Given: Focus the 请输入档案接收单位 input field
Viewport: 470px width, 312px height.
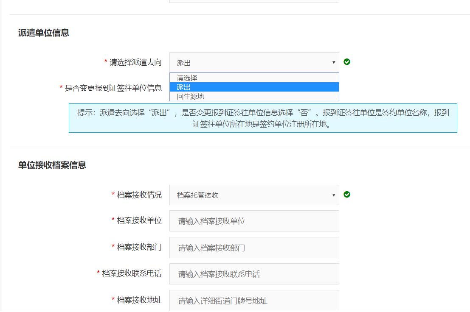Looking at the screenshot, I should point(254,221).
